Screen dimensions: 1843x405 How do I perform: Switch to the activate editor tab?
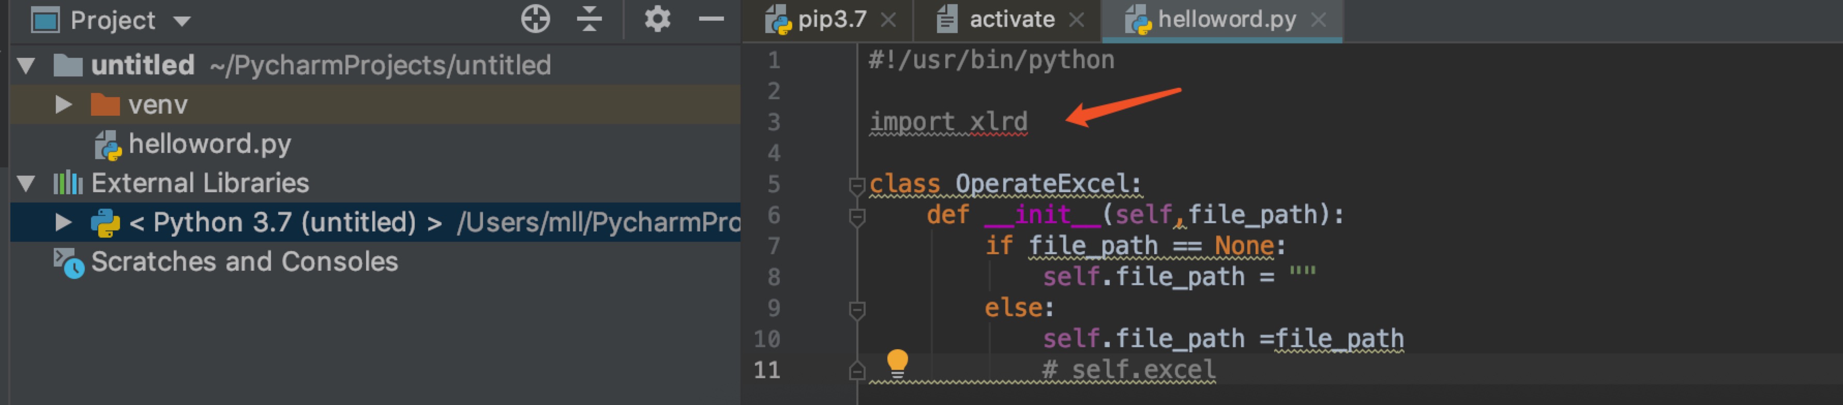pos(1011,19)
